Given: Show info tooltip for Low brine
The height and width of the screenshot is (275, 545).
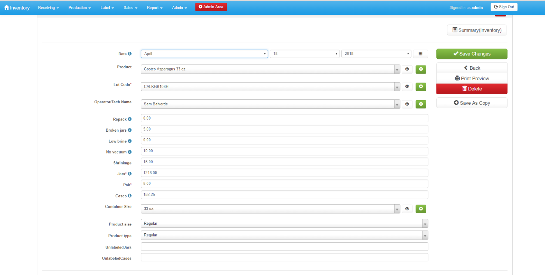Looking at the screenshot, I should pyautogui.click(x=130, y=141).
